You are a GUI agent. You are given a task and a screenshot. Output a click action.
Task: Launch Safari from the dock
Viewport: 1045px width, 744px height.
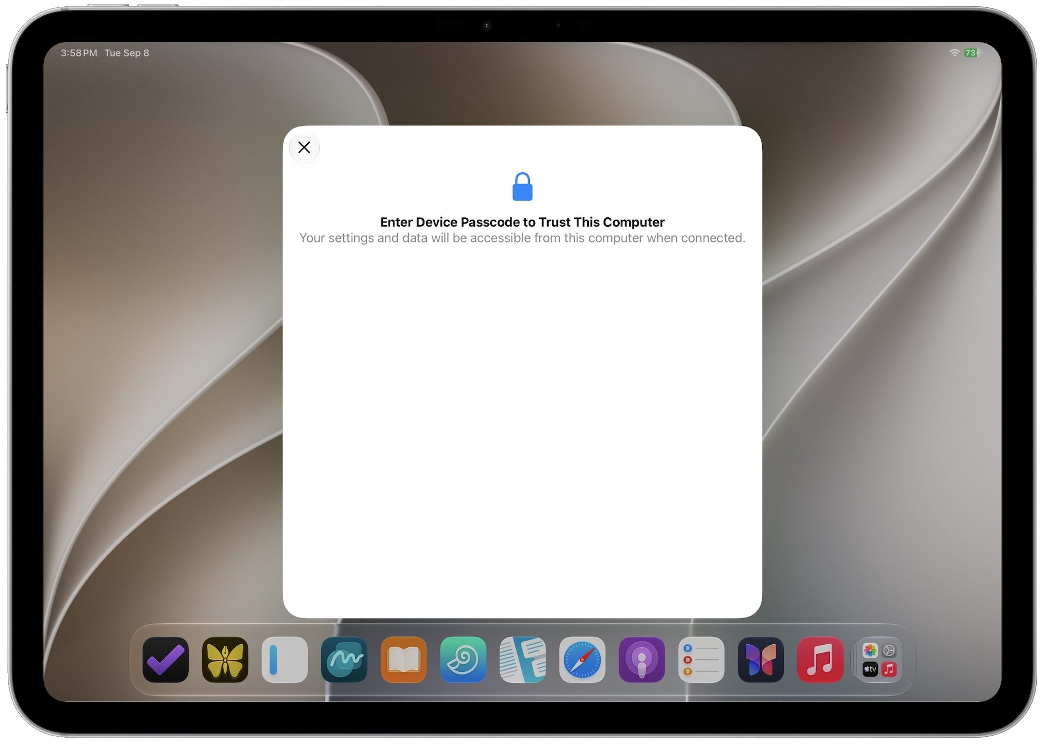pos(583,660)
